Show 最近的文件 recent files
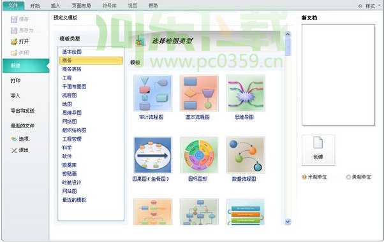This screenshot has width=384, height=242. [22, 126]
